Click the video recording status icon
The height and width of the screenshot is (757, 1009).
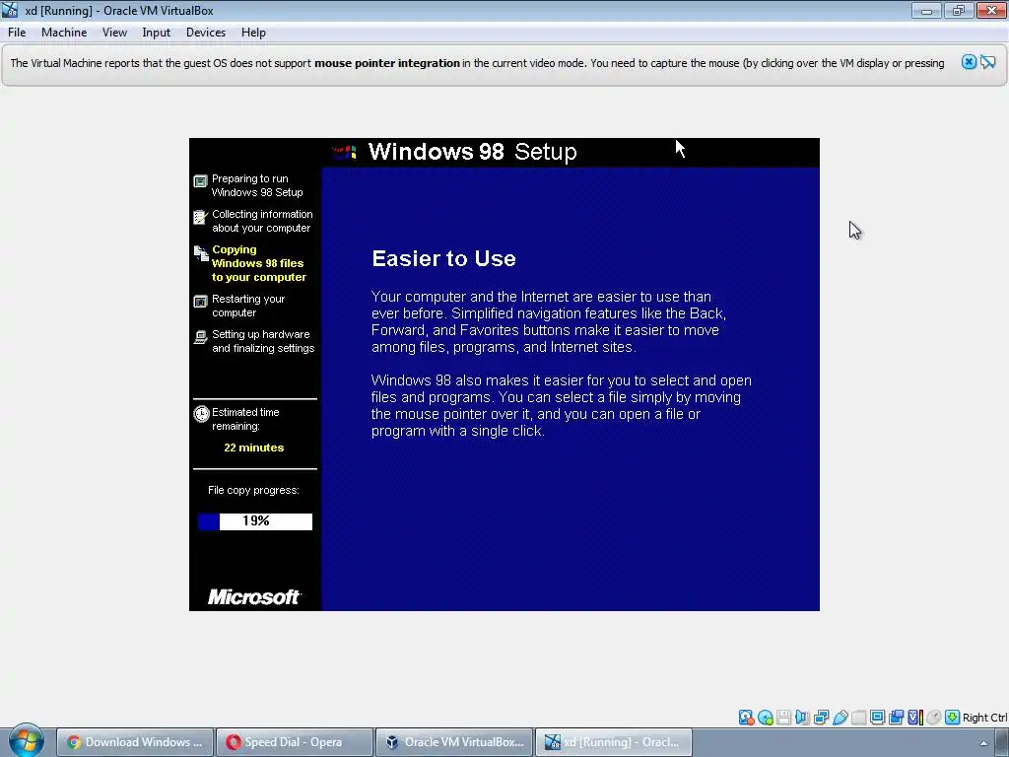tap(896, 718)
